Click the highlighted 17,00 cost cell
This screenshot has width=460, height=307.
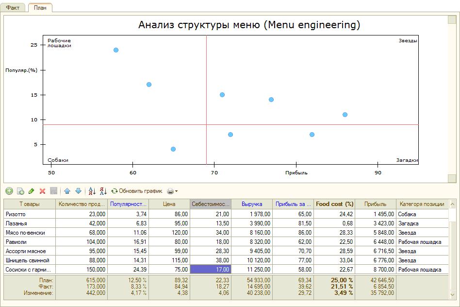[211, 270]
